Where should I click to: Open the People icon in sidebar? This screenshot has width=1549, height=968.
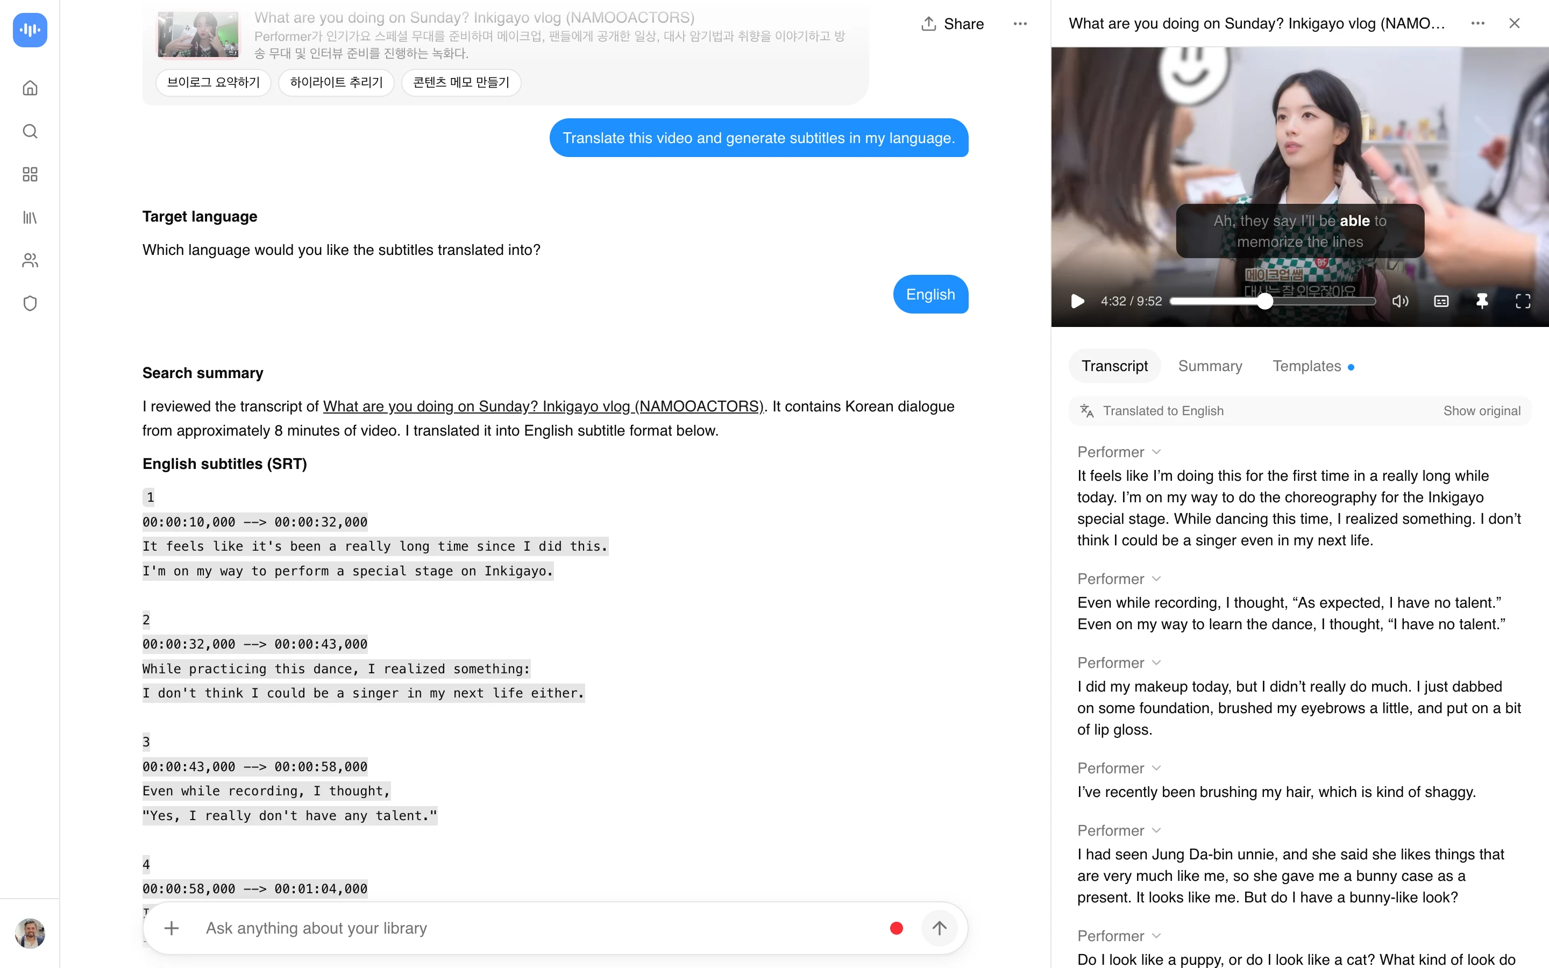click(30, 261)
